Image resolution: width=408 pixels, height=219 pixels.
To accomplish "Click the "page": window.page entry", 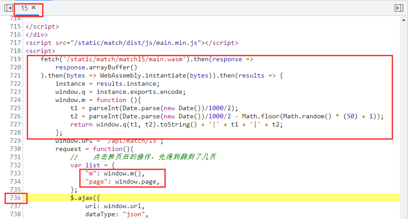I will 122,181.
